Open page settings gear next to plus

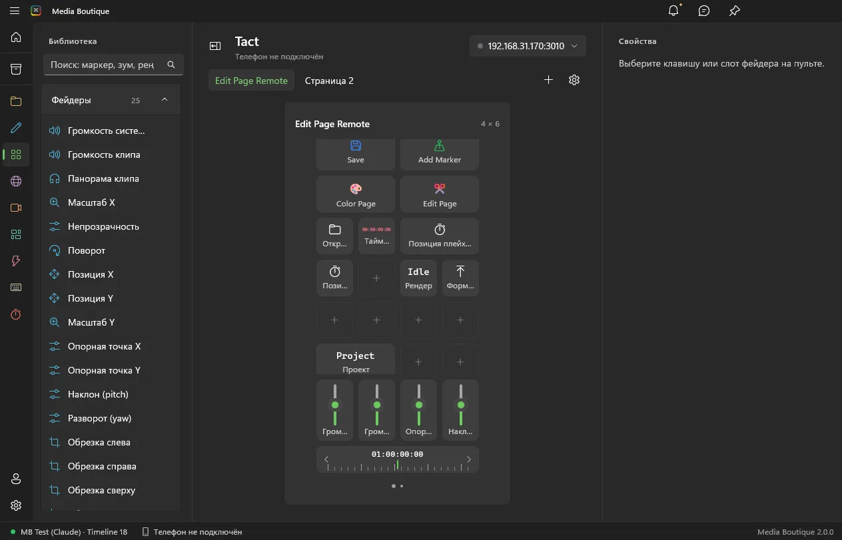click(x=574, y=80)
